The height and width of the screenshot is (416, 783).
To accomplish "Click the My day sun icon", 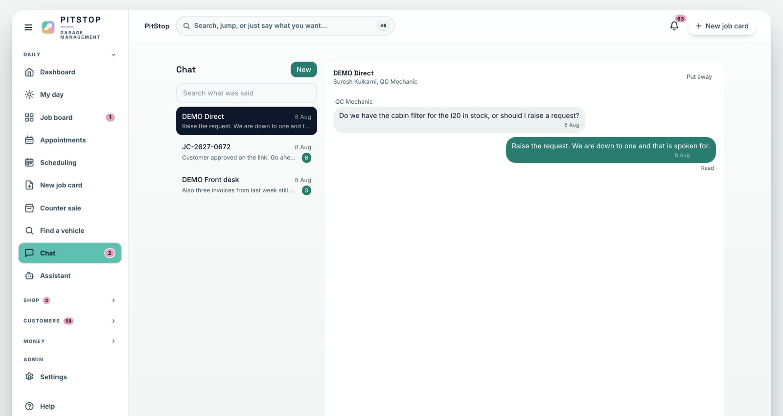I will 29,94.
